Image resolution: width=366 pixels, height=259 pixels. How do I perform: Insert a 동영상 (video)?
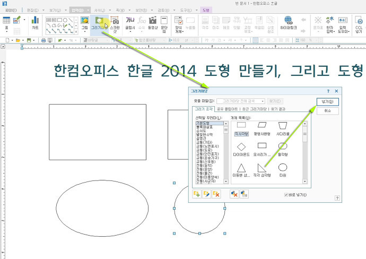pyautogui.click(x=153, y=23)
